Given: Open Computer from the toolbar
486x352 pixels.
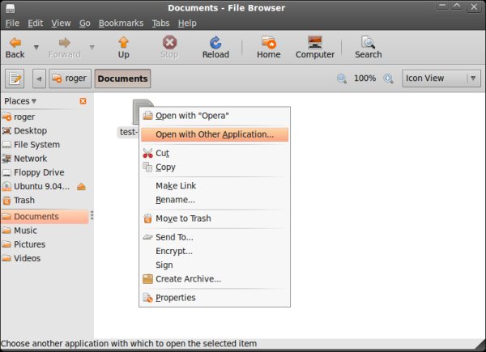Looking at the screenshot, I should (x=315, y=48).
